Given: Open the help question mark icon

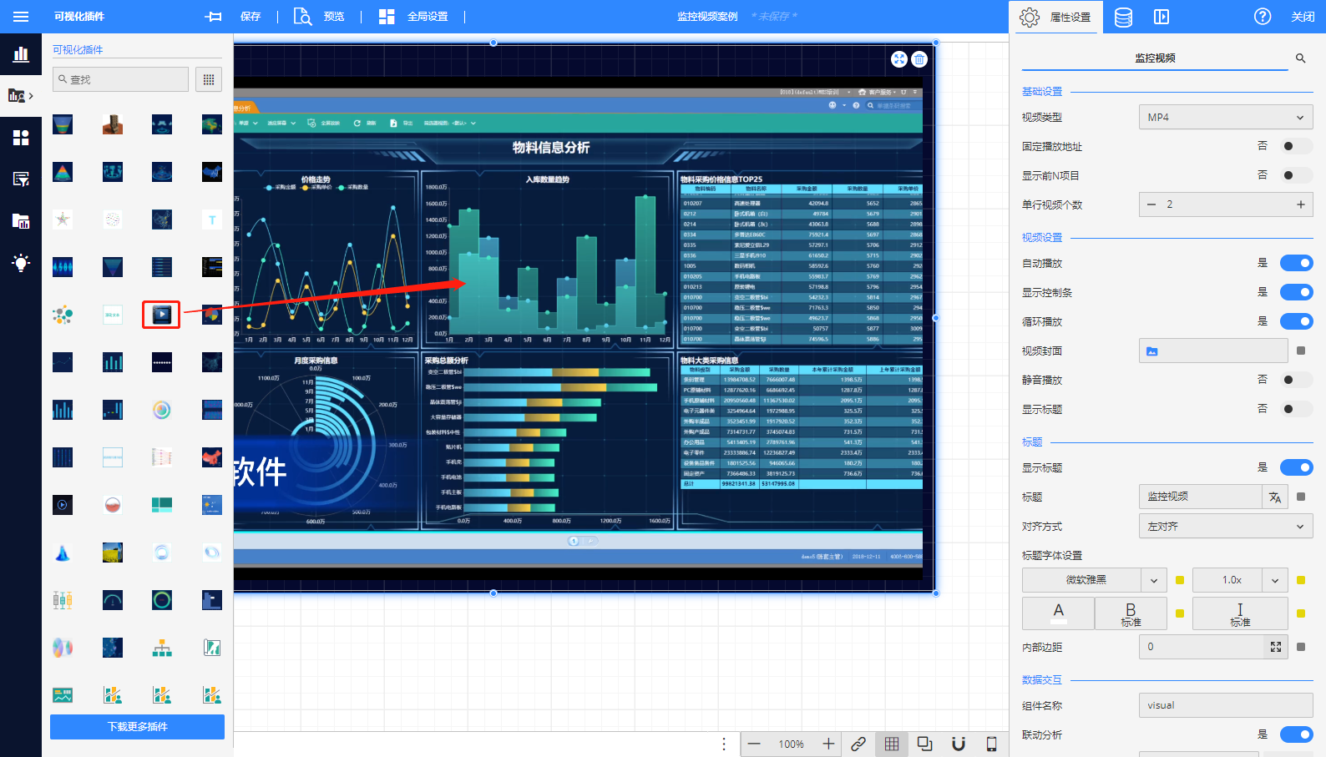Looking at the screenshot, I should 1262,17.
